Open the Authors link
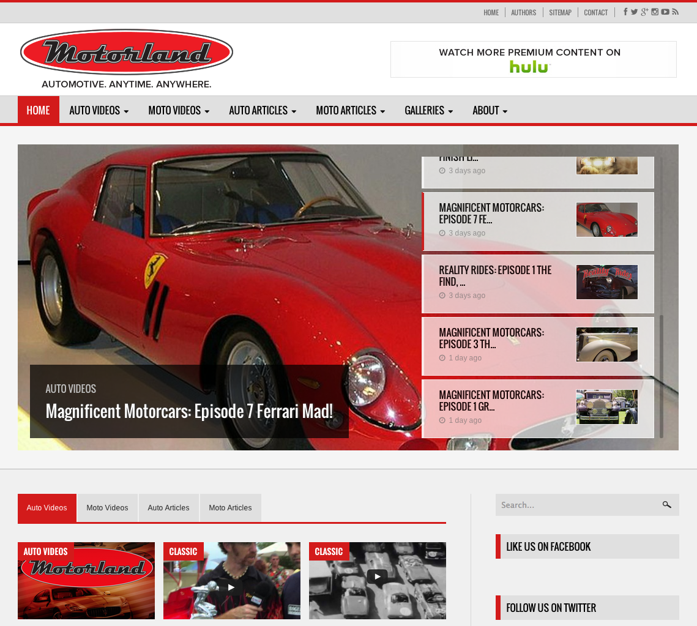This screenshot has width=697, height=626. pos(524,12)
